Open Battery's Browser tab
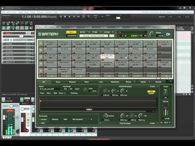 [158, 82]
